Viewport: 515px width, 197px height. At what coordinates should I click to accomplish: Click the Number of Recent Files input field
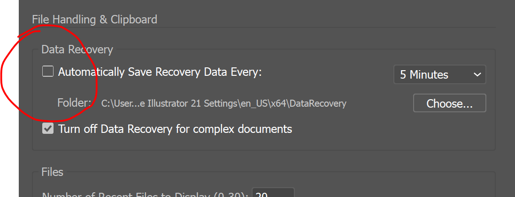pos(273,193)
